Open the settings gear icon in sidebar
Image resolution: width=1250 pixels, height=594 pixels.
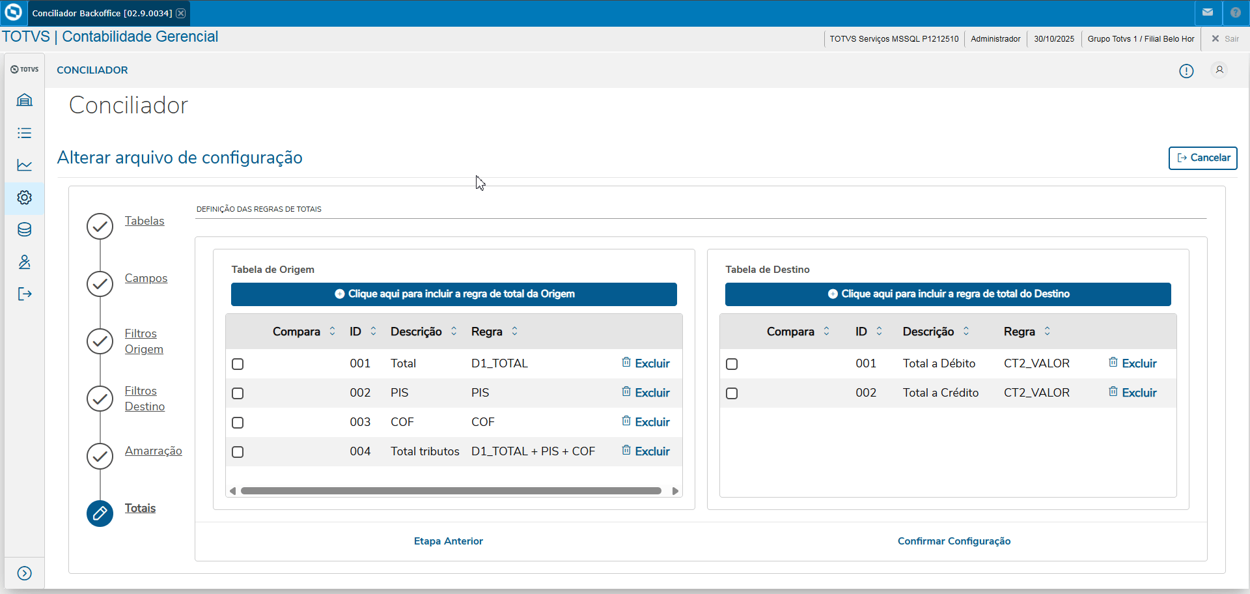(x=25, y=197)
